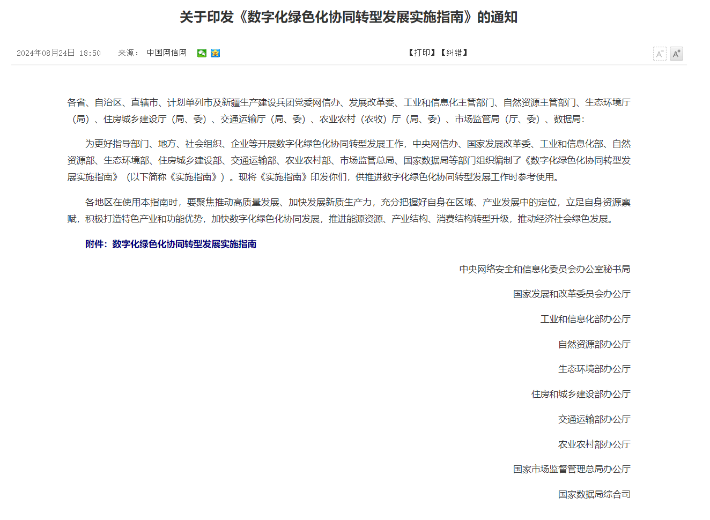Image resolution: width=710 pixels, height=520 pixels.
Task: Click the first paragraph of the notice body
Action: pos(349,161)
